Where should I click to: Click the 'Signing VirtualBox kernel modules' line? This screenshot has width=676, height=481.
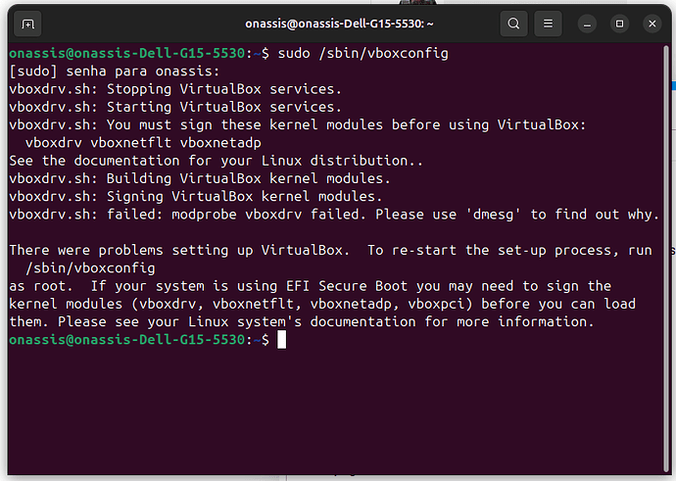(196, 196)
